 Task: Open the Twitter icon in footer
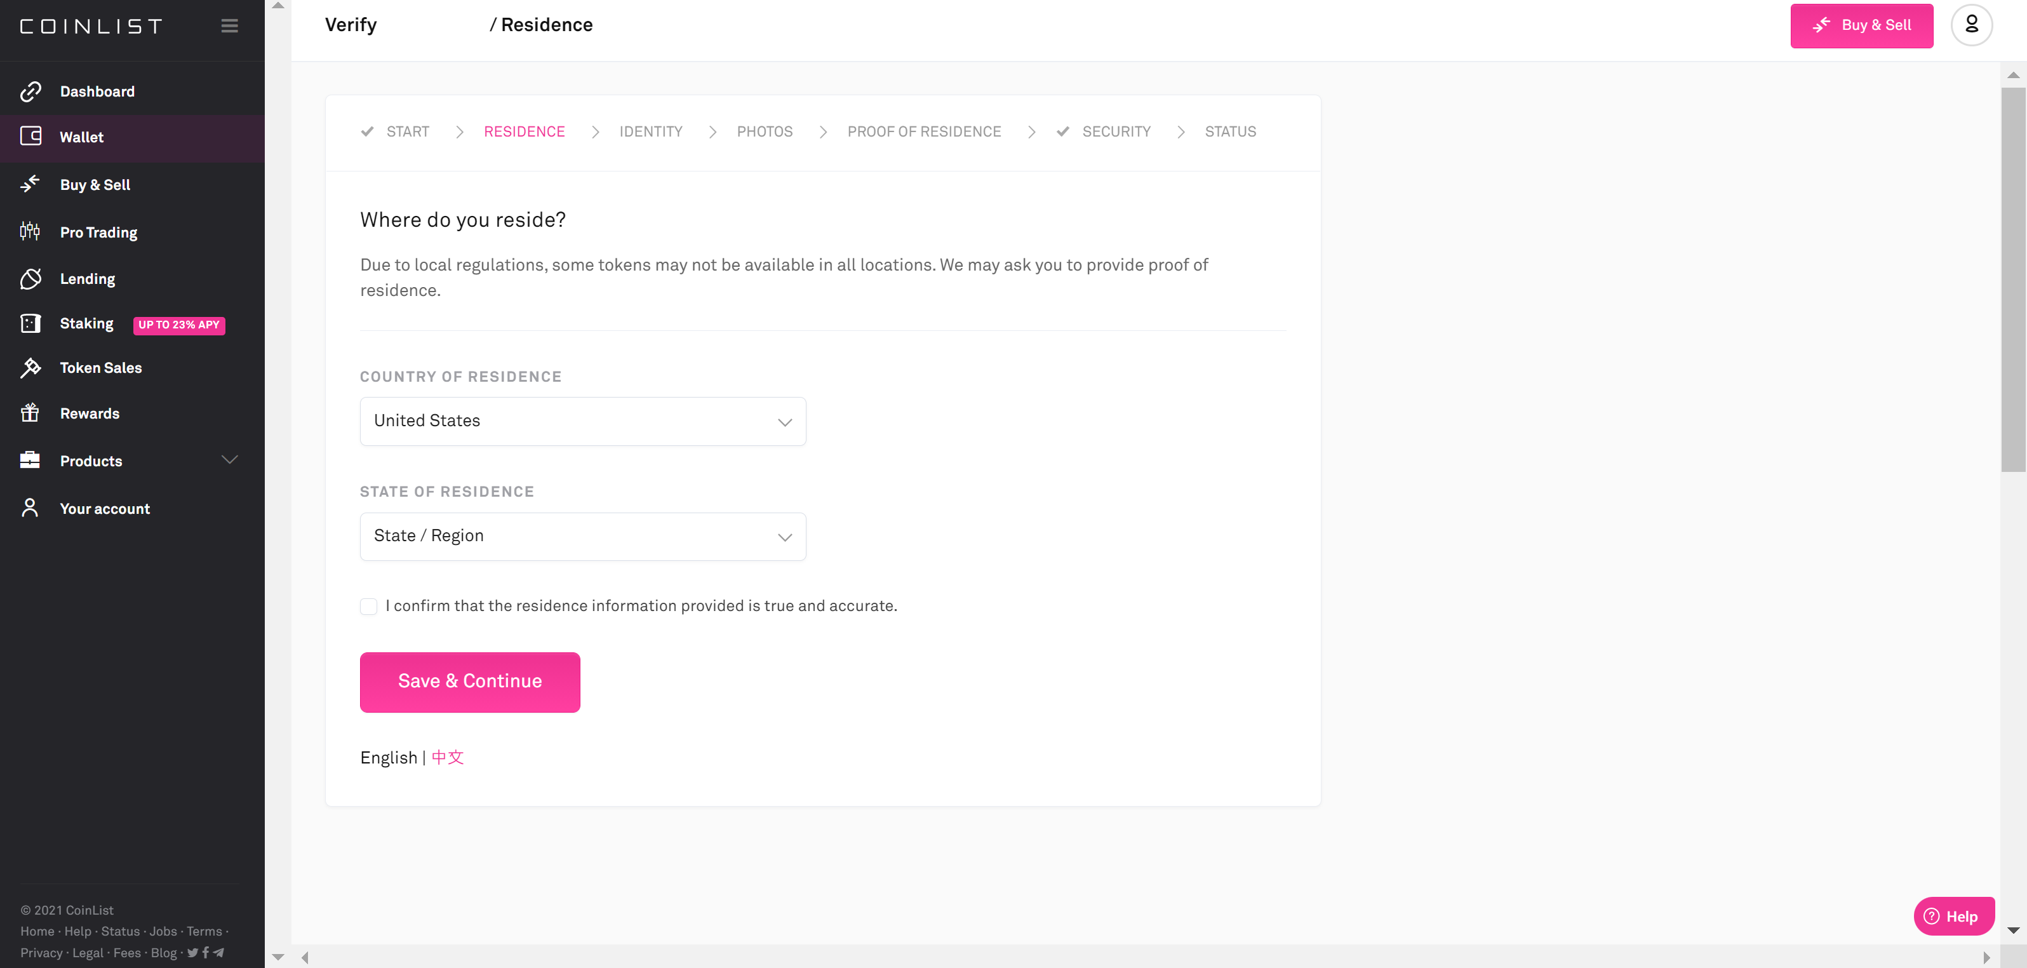192,952
